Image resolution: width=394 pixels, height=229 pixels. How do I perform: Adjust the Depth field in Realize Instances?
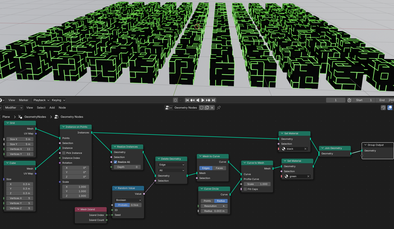coord(127,167)
